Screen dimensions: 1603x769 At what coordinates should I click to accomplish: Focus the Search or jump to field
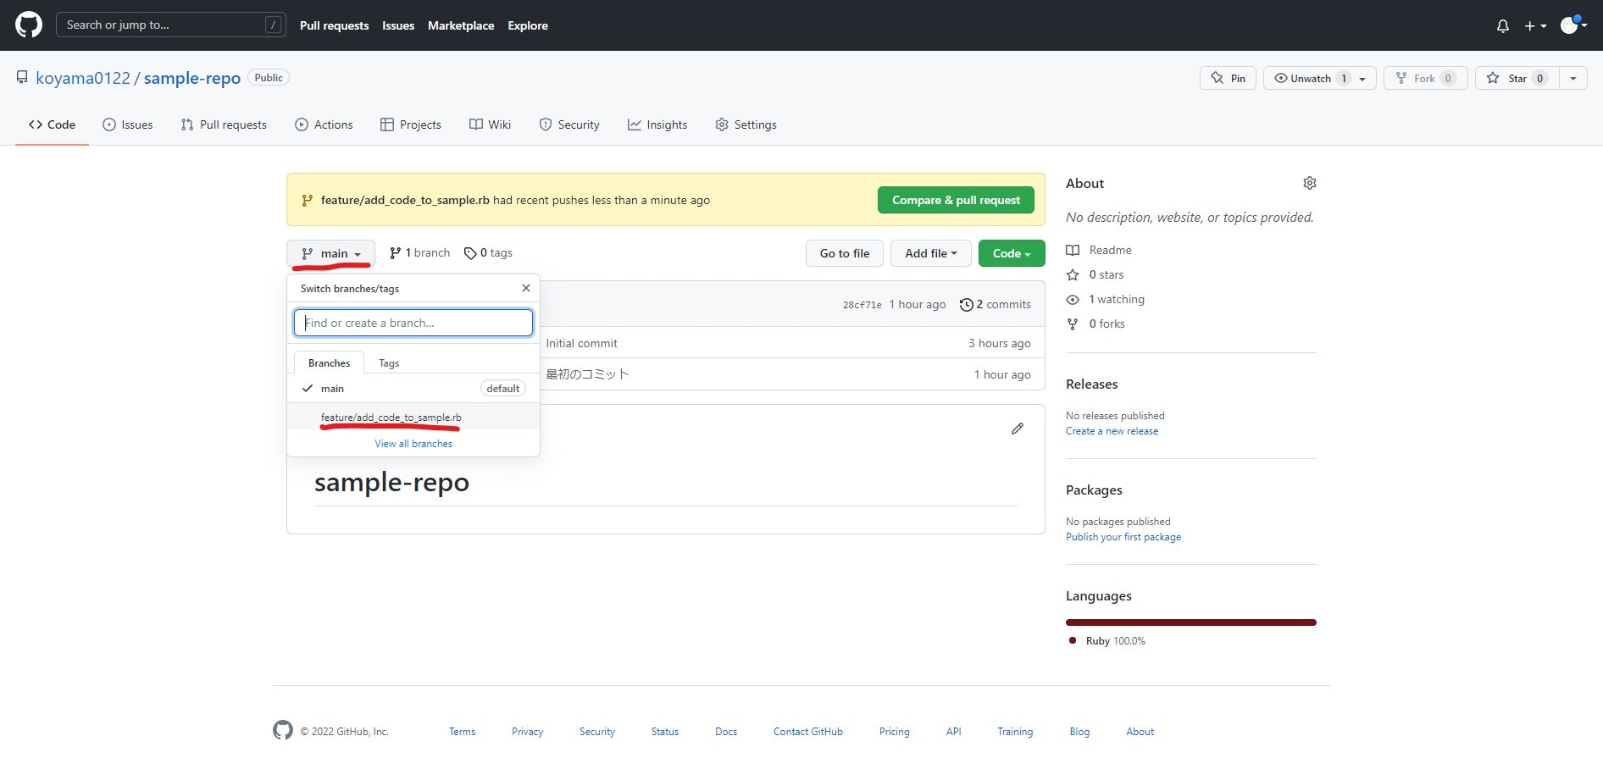(x=170, y=25)
